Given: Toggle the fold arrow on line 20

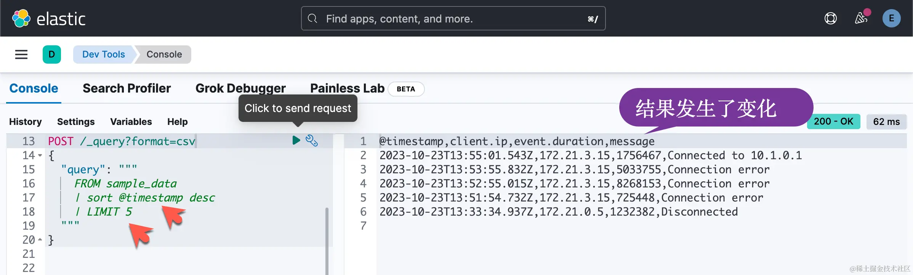Looking at the screenshot, I should [x=40, y=240].
